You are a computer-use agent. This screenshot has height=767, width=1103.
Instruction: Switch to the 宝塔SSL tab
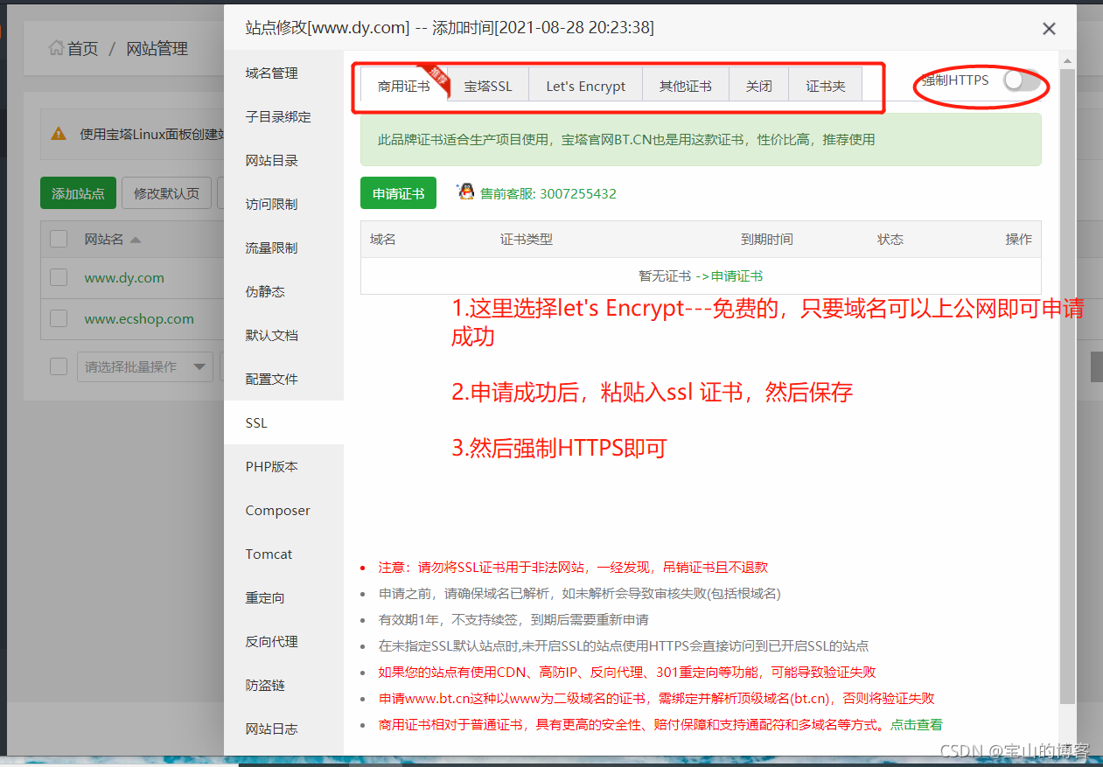pos(488,86)
